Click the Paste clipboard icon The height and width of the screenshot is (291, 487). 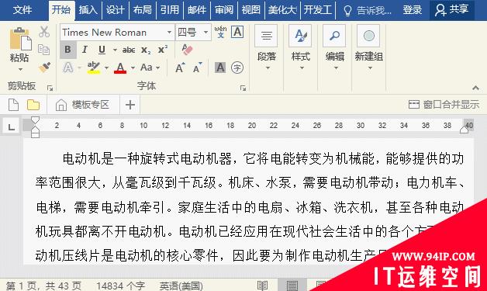coord(20,39)
